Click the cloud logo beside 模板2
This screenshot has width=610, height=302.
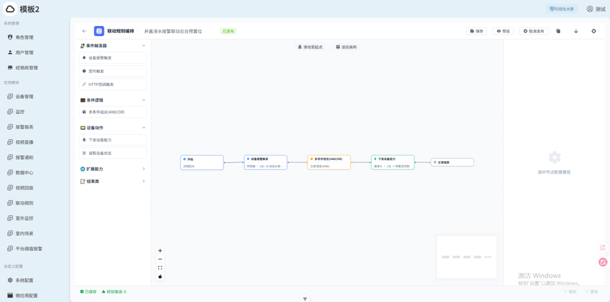click(x=10, y=9)
